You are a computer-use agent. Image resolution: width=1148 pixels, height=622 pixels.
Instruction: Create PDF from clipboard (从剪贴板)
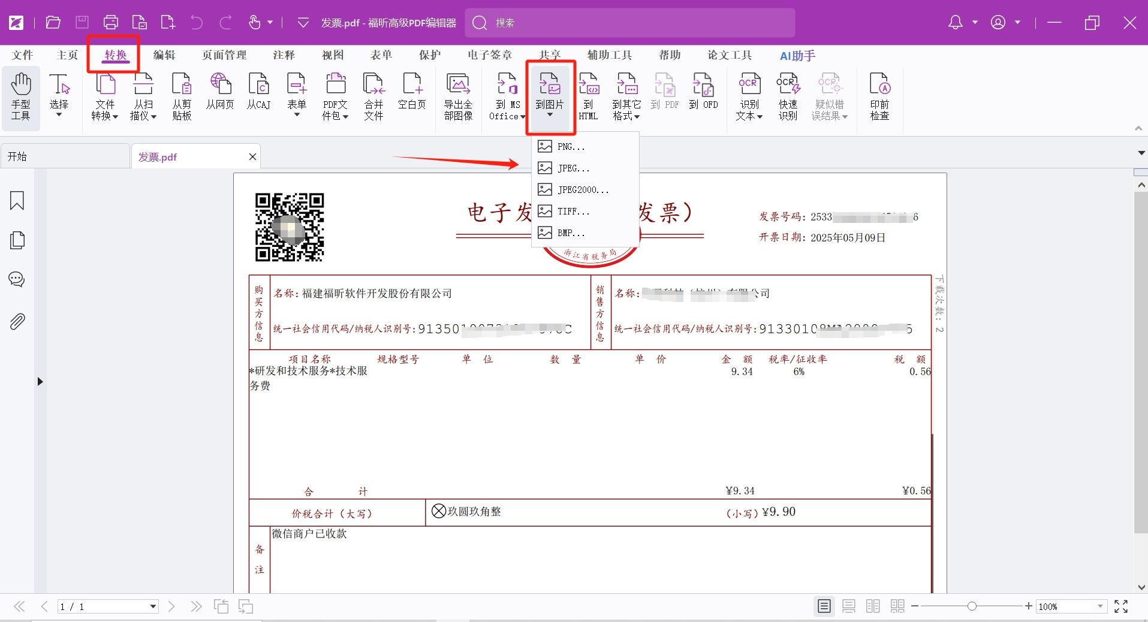coord(182,97)
